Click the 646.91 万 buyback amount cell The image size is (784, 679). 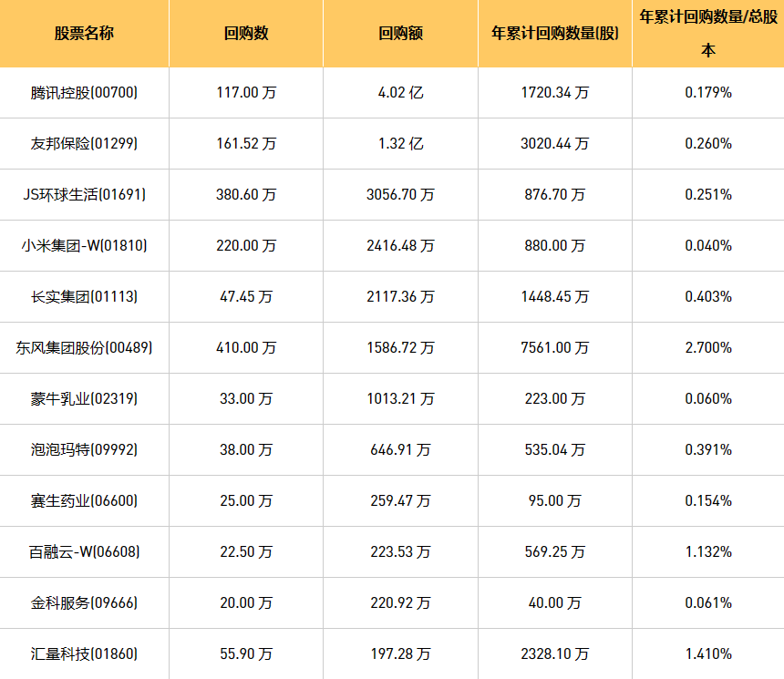[x=400, y=449]
